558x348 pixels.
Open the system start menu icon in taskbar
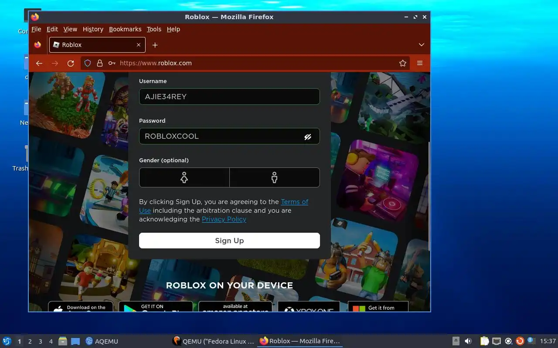(7, 341)
